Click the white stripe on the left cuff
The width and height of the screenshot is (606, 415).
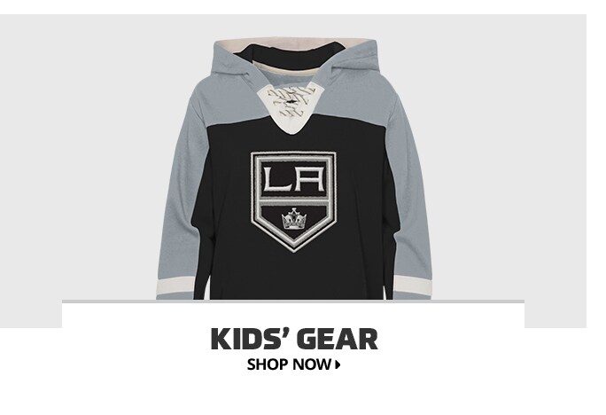pos(175,286)
